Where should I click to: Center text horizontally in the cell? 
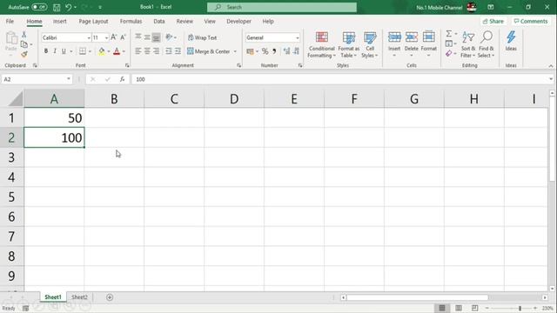(x=147, y=51)
